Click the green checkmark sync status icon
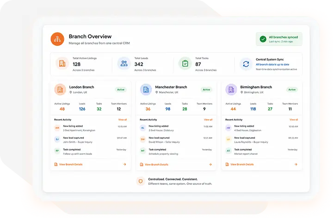 point(263,39)
